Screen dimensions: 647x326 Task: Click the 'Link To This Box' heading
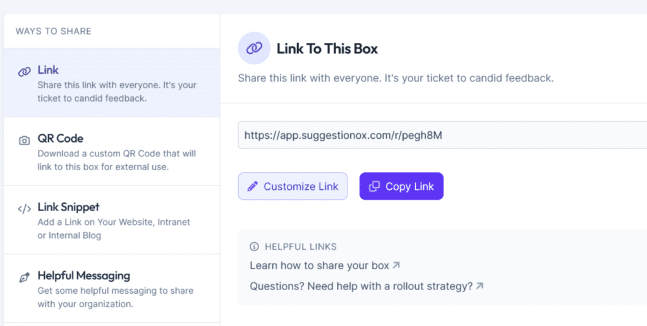(327, 49)
